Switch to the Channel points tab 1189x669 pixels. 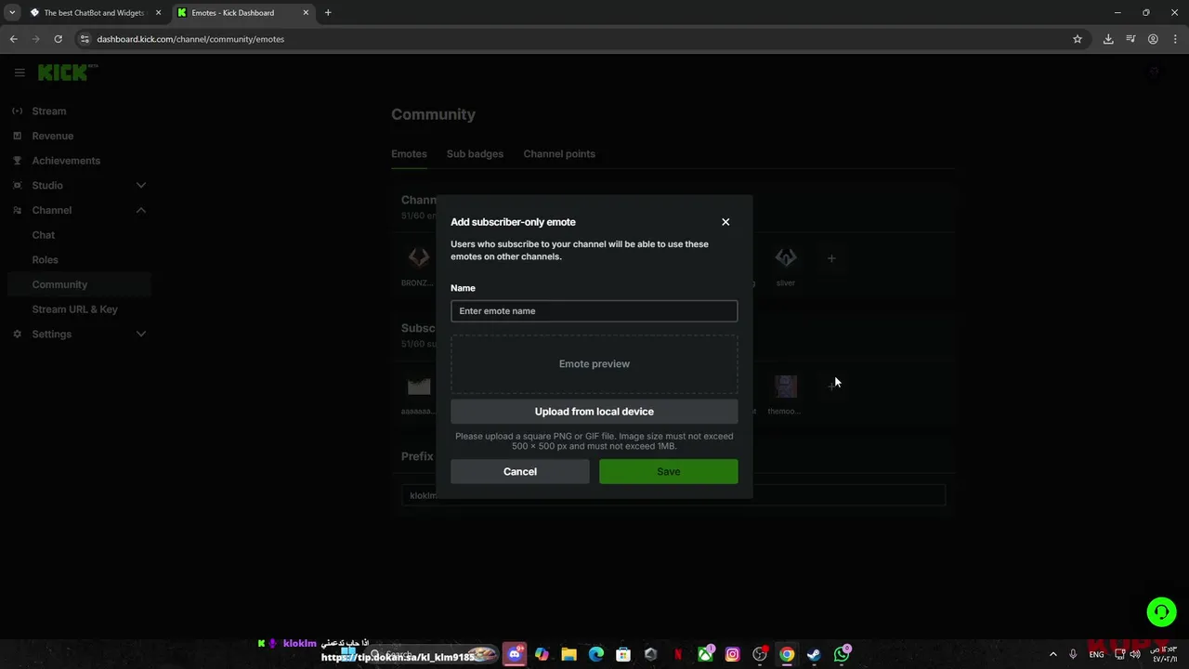[559, 154]
